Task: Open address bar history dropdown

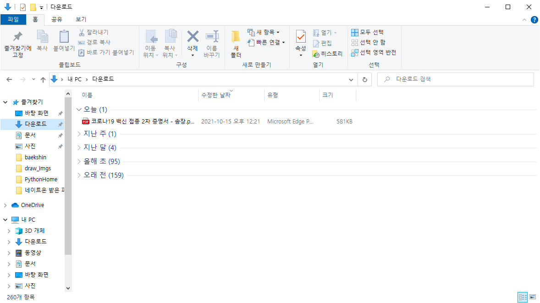Action: (x=351, y=79)
